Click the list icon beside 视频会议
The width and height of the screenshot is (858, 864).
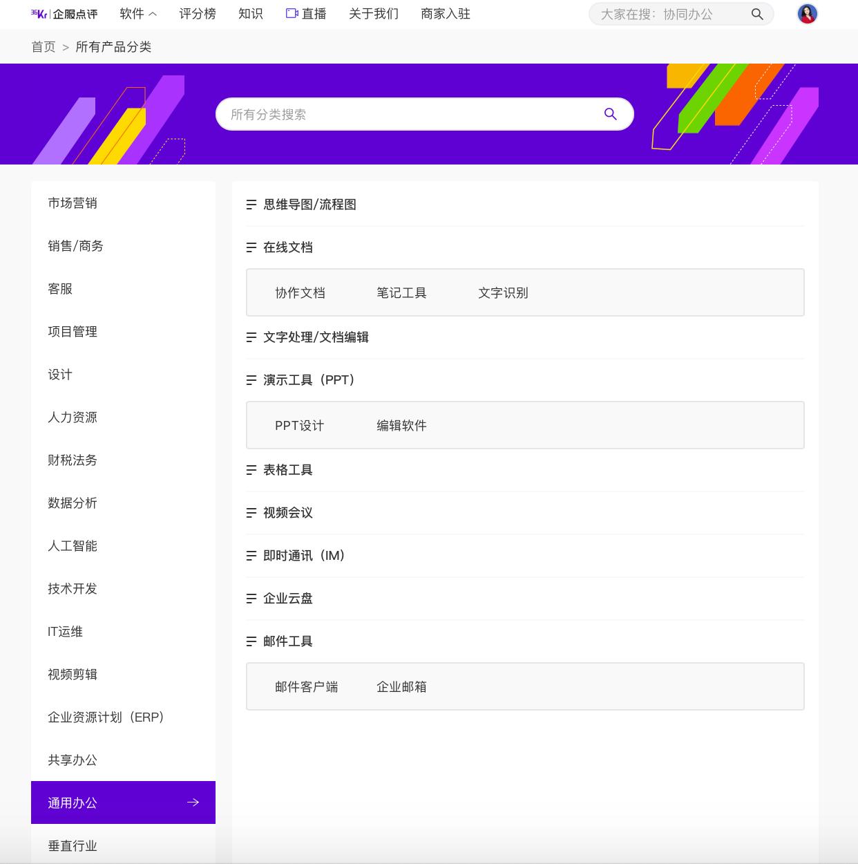click(x=251, y=513)
